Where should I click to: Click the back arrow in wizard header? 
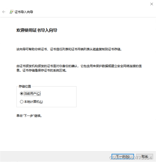click(4, 12)
